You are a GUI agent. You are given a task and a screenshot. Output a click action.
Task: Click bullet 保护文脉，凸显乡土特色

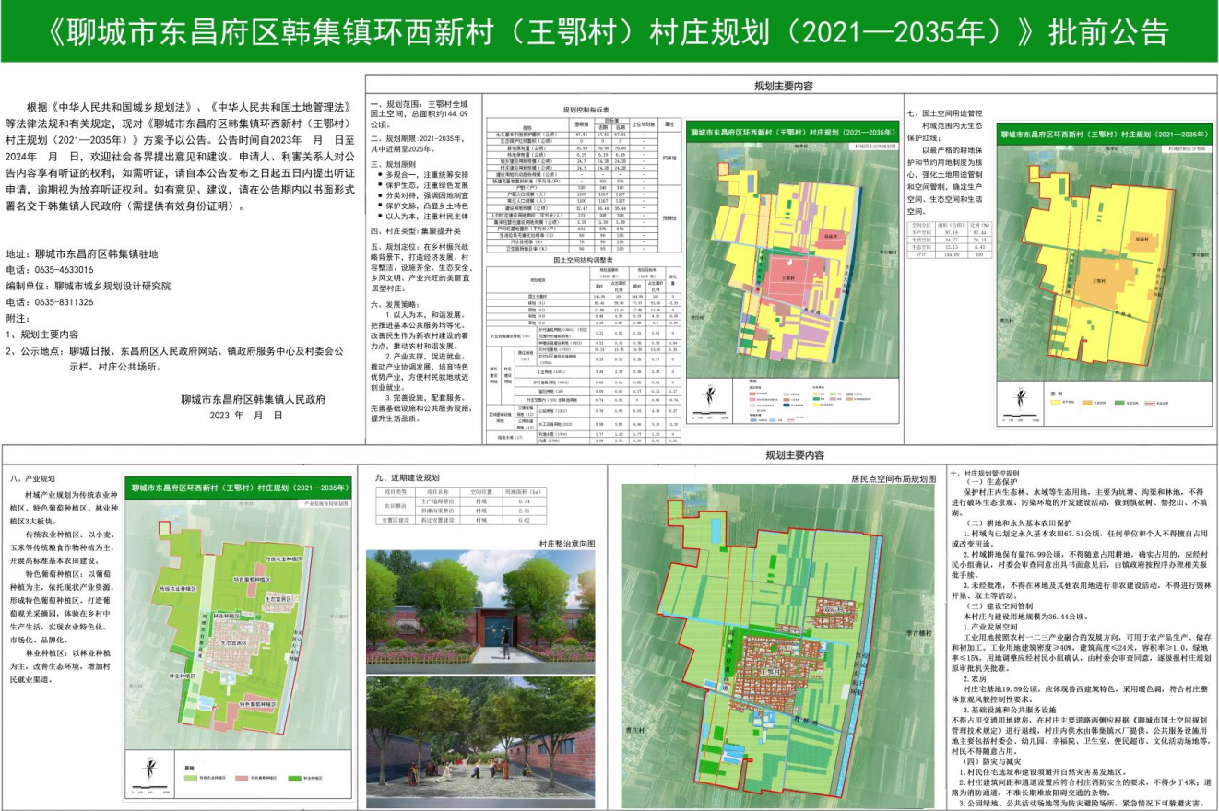point(423,204)
